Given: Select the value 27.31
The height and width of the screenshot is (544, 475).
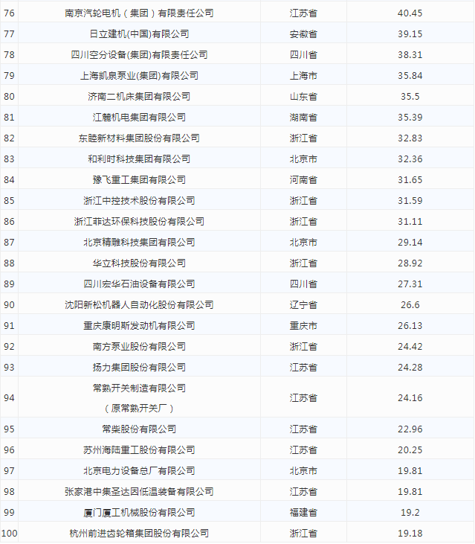Looking at the screenshot, I should [410, 284].
